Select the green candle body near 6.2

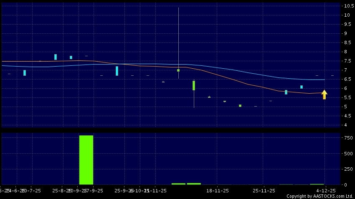[x=194, y=85]
